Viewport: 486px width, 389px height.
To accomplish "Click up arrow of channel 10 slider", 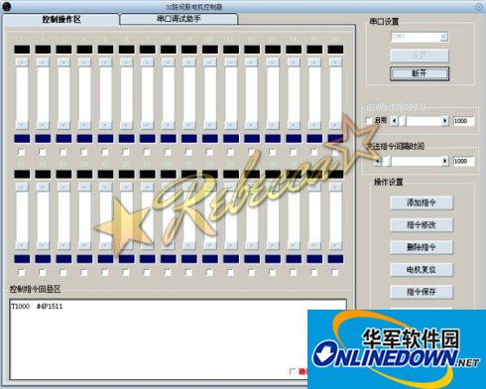I will 210,63.
